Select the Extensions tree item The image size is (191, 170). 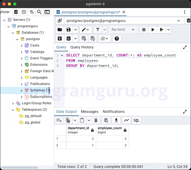coord(39,65)
